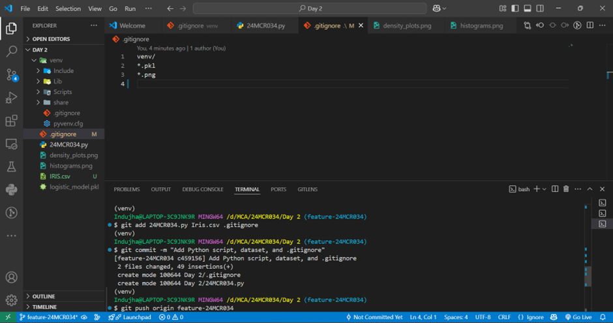This screenshot has width=613, height=323.
Task: Collapse the venv folder
Action: click(x=35, y=60)
